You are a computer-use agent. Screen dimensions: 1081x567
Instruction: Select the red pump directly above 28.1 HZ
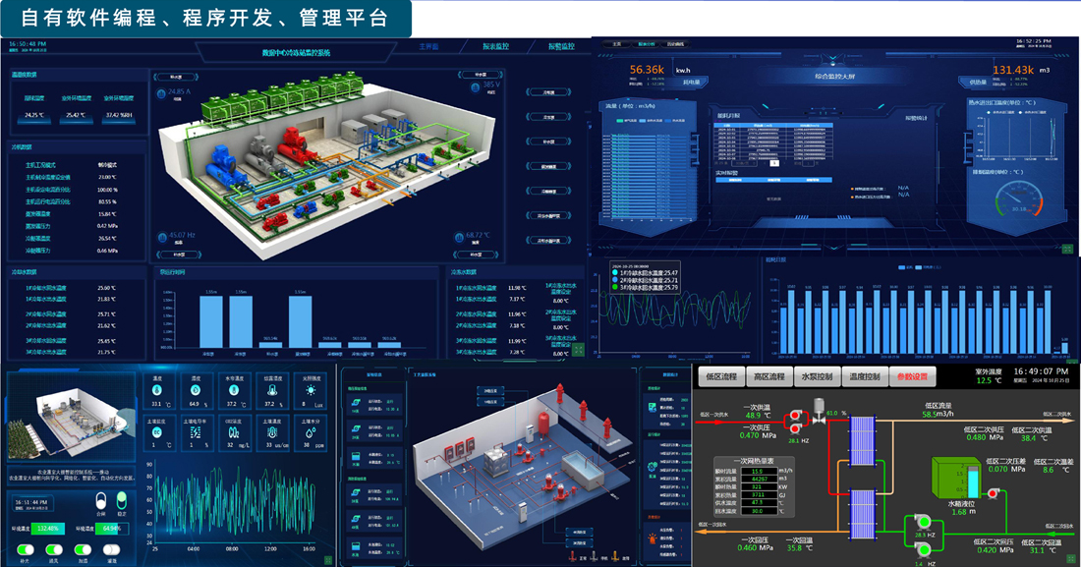[x=796, y=428]
